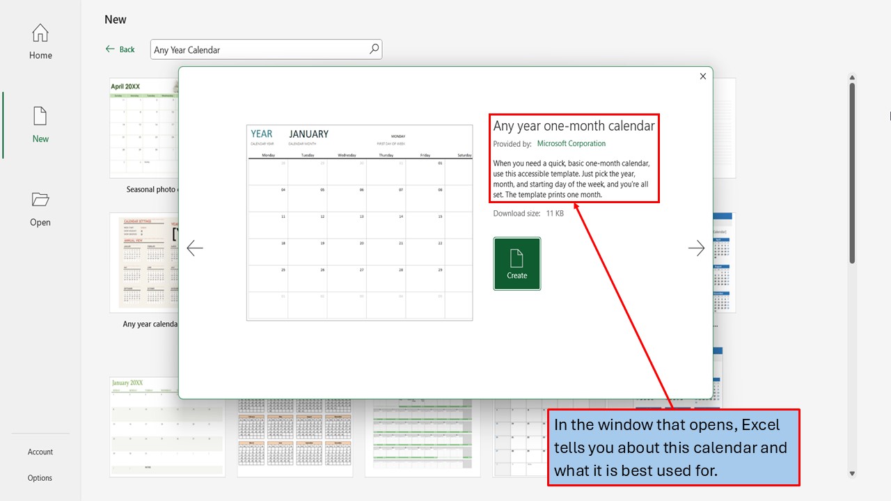Click the back arrow next to search
The image size is (891, 501).
click(x=110, y=49)
